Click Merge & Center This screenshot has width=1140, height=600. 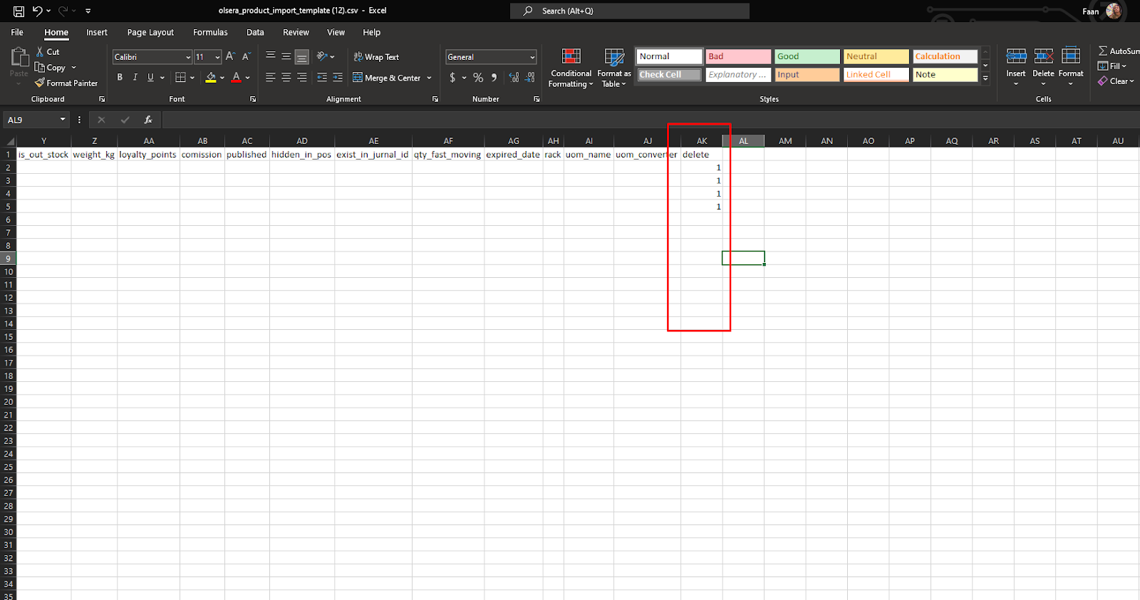[387, 78]
